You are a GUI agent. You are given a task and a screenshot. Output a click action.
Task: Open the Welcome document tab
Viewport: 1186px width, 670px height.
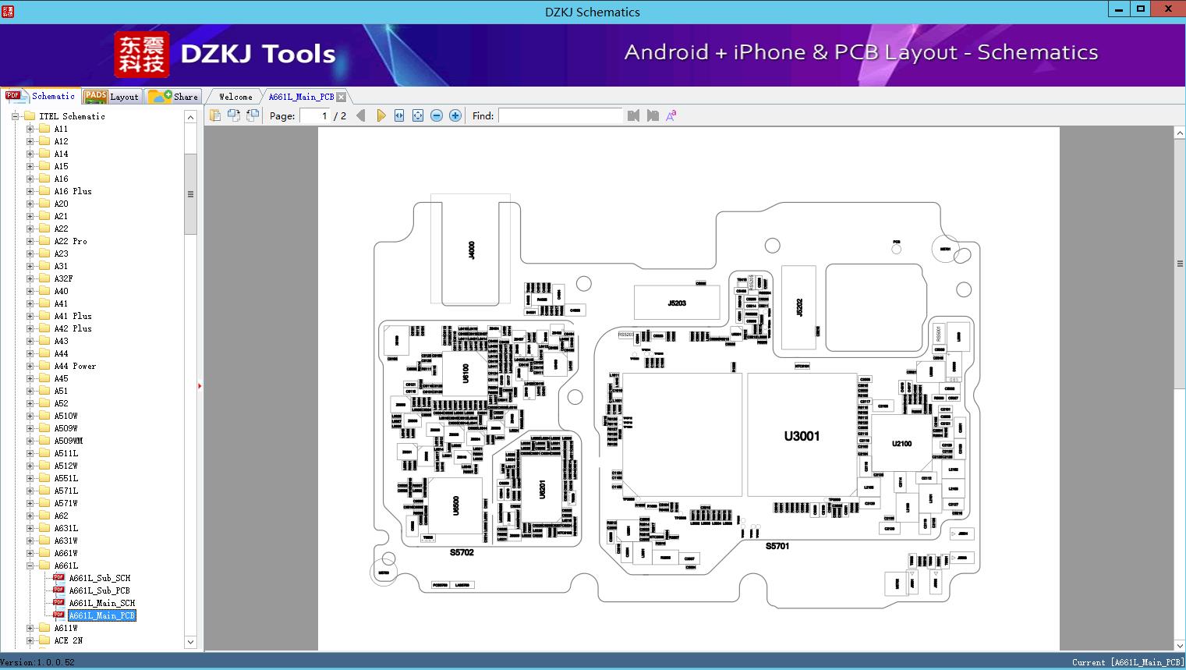pyautogui.click(x=235, y=97)
